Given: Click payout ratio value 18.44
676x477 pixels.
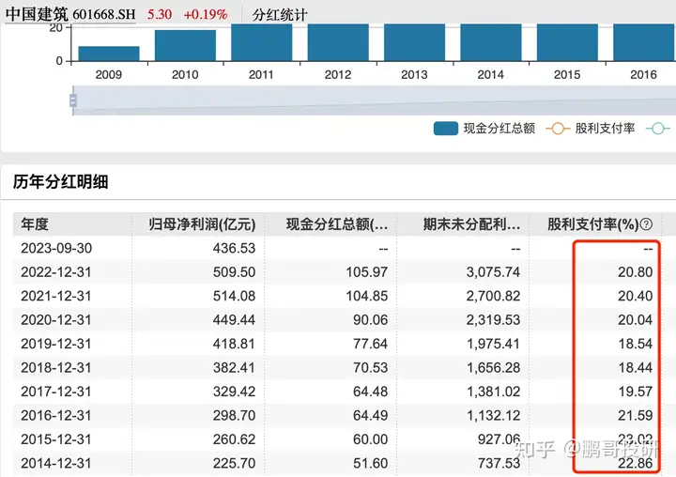Looking at the screenshot, I should click(x=635, y=368).
